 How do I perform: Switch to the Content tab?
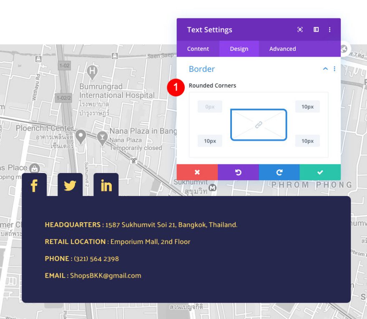[198, 49]
